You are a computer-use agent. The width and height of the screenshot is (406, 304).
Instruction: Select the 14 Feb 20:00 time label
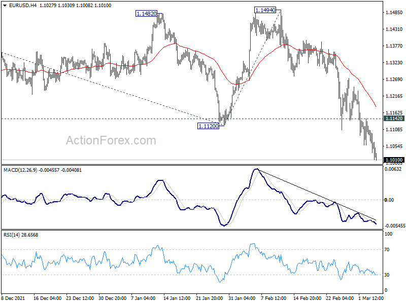point(307,298)
